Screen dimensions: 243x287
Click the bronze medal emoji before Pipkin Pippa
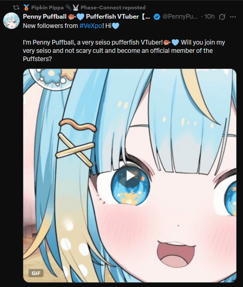[26, 7]
